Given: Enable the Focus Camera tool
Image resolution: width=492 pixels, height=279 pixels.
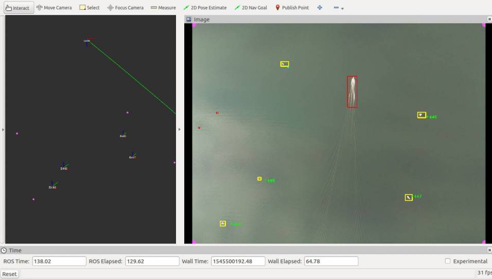Looking at the screenshot, I should tap(125, 8).
